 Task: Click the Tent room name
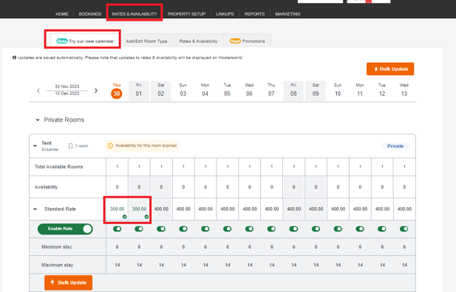[x=47, y=143]
